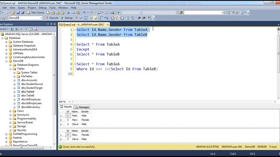Screen dimensions: 280x157
Task: Select the 'Mark' cell in first result grid
Action: [75, 116]
